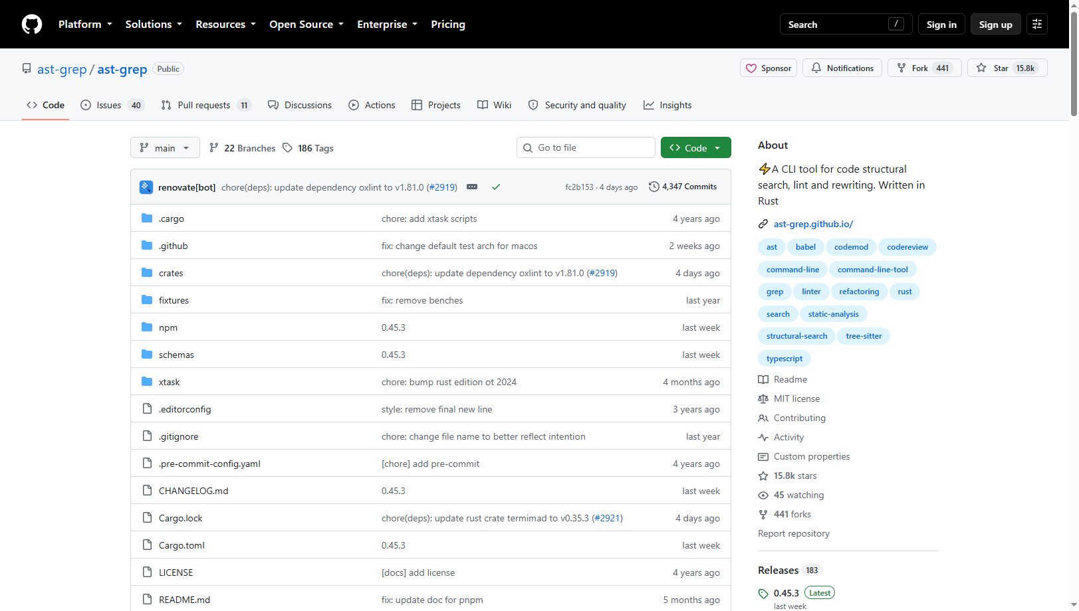Click the commit history clock icon
Screen dimensions: 1079x611
point(654,187)
